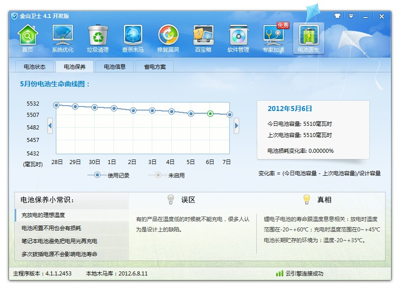Select the 电池医生 battery doctor icon
Viewport: 400px width, 284px height.
(309, 39)
